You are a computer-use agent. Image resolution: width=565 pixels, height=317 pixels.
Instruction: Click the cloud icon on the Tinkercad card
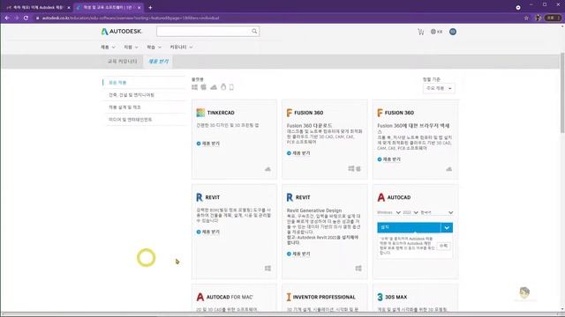267,169
